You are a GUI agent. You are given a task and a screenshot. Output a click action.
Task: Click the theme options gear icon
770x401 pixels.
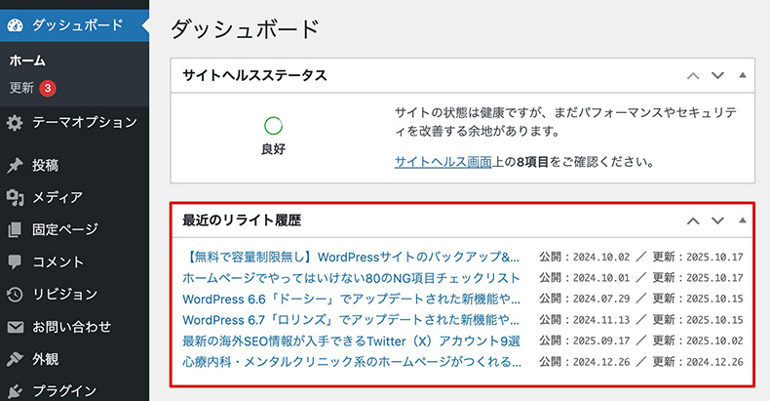pos(15,123)
